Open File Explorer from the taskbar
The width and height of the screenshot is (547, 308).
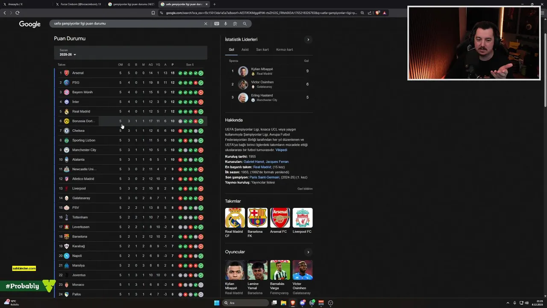click(x=283, y=303)
